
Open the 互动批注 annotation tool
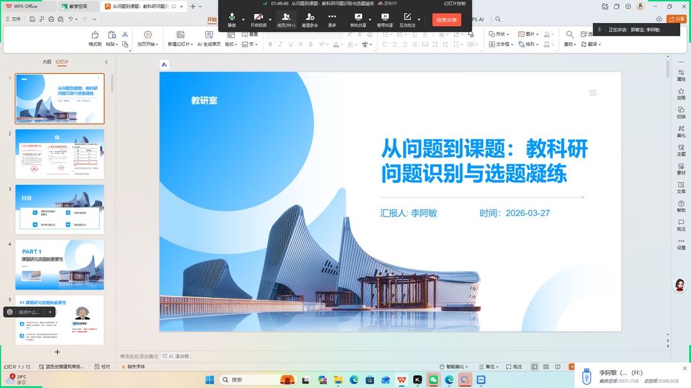[x=407, y=19]
